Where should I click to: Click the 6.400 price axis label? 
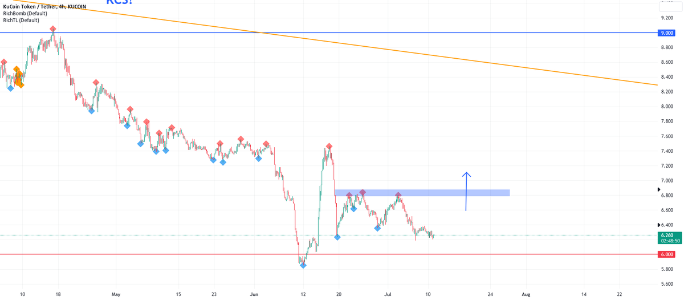[667, 225]
